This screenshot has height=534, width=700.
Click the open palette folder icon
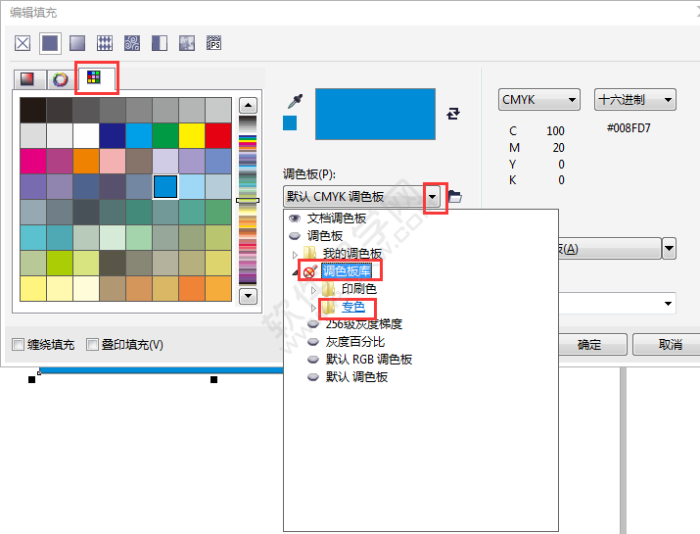click(454, 197)
